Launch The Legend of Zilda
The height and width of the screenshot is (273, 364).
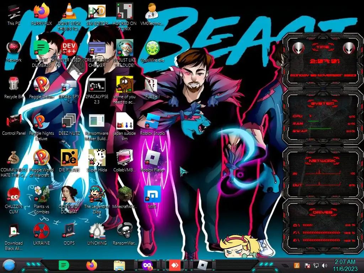point(97,194)
